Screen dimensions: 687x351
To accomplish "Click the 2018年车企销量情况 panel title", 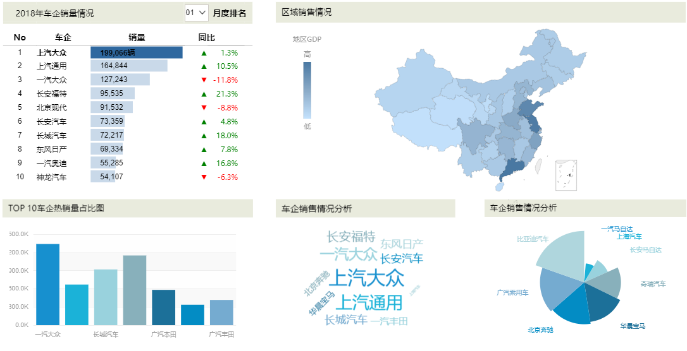I will click(x=55, y=13).
